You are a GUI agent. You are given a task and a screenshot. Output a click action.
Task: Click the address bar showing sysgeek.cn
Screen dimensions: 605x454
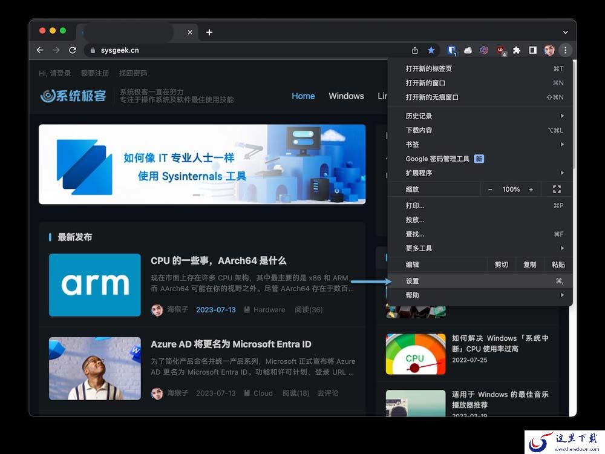coord(247,50)
